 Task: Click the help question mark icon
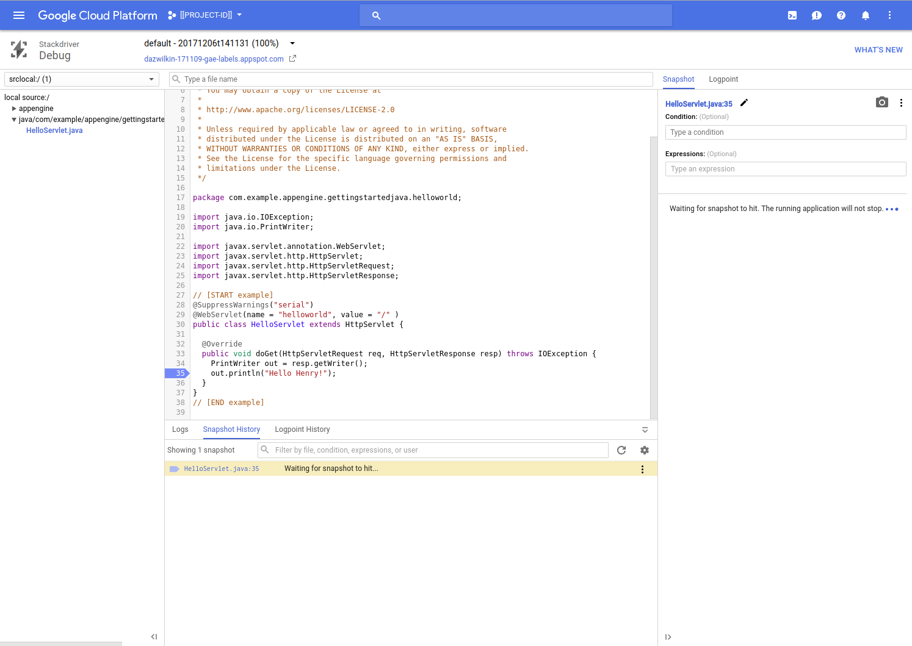click(841, 15)
